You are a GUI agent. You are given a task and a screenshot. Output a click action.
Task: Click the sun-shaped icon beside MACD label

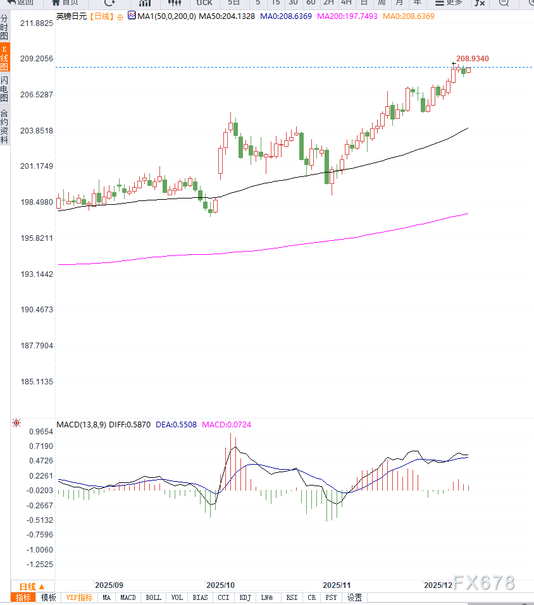pos(16,423)
